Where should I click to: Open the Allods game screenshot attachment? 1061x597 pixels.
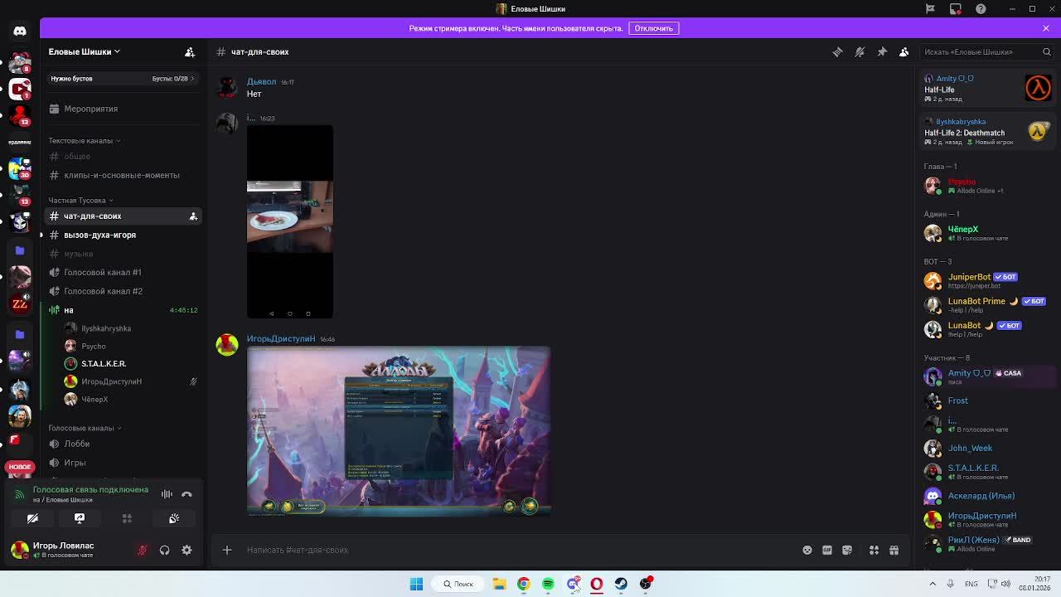coord(399,431)
